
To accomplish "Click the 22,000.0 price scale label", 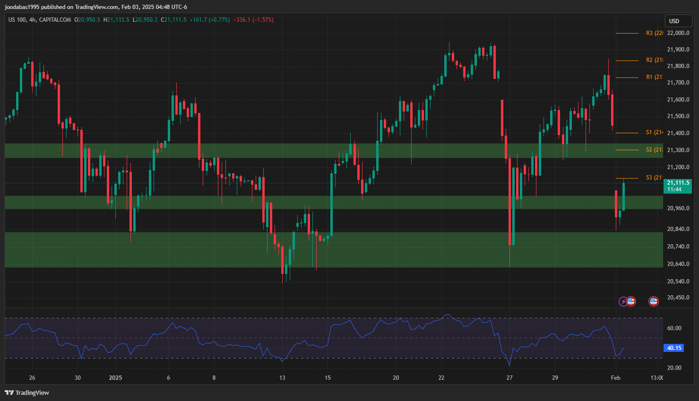I will click(678, 33).
